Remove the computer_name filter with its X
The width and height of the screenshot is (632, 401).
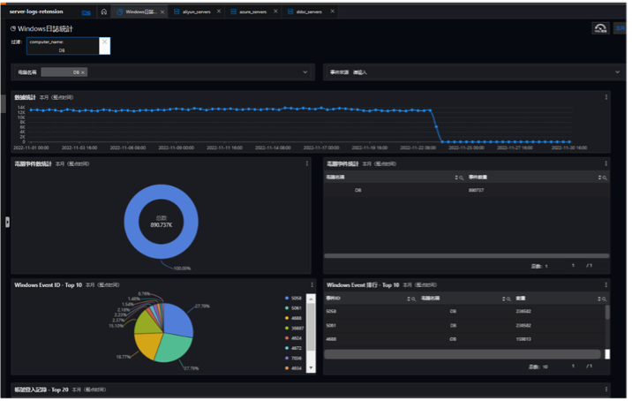click(105, 42)
